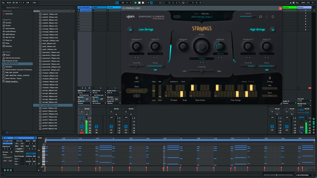Toggle the track 1 arm record button

(x=82, y=133)
